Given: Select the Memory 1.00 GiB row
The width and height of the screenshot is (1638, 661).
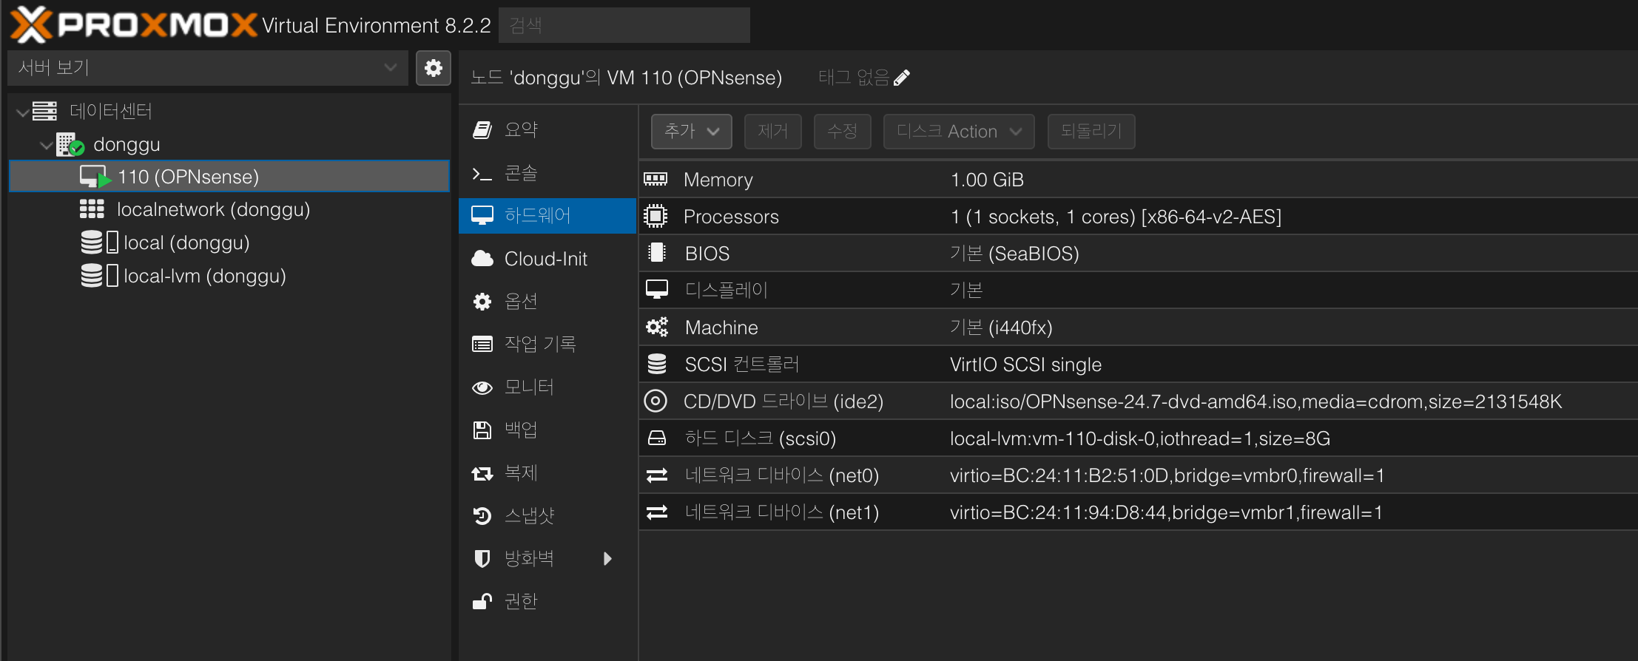Looking at the screenshot, I should tap(1138, 179).
